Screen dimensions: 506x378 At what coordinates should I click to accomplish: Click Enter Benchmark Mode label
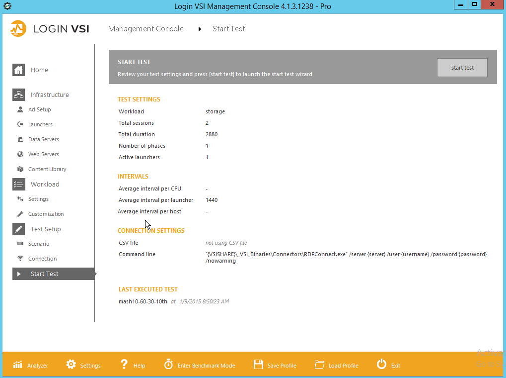point(206,366)
